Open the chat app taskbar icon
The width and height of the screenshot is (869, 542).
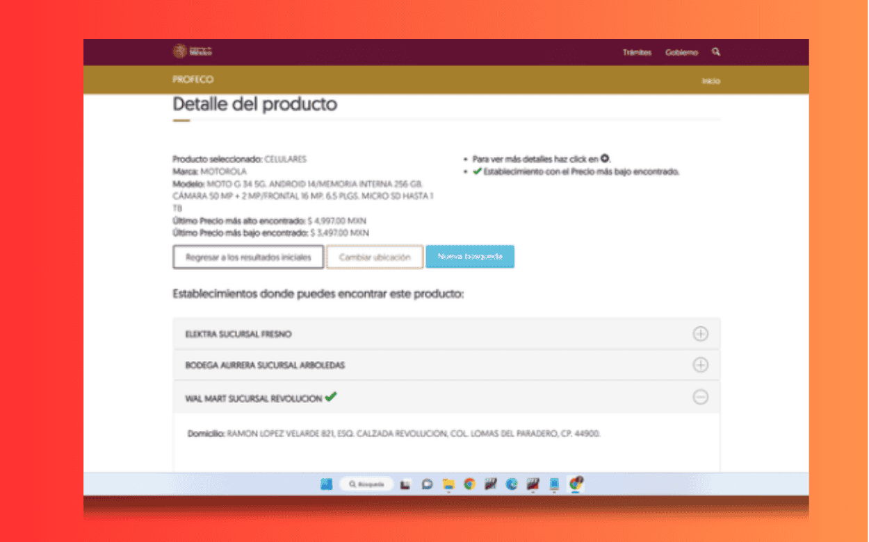pyautogui.click(x=427, y=484)
